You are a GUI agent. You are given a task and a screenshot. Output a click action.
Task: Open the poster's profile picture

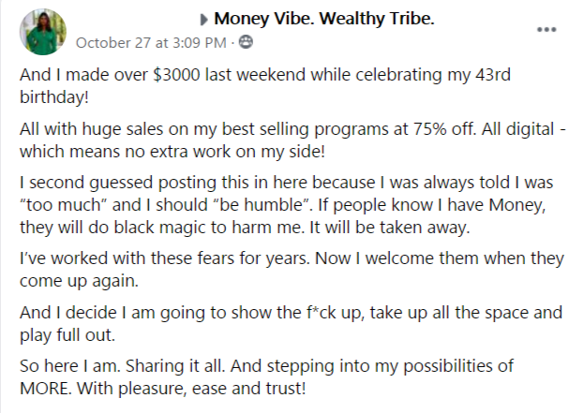pos(43,32)
